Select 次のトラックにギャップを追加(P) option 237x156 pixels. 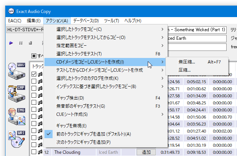point(106,142)
